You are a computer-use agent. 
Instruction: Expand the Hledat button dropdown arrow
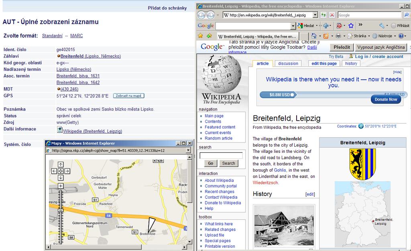317,26
